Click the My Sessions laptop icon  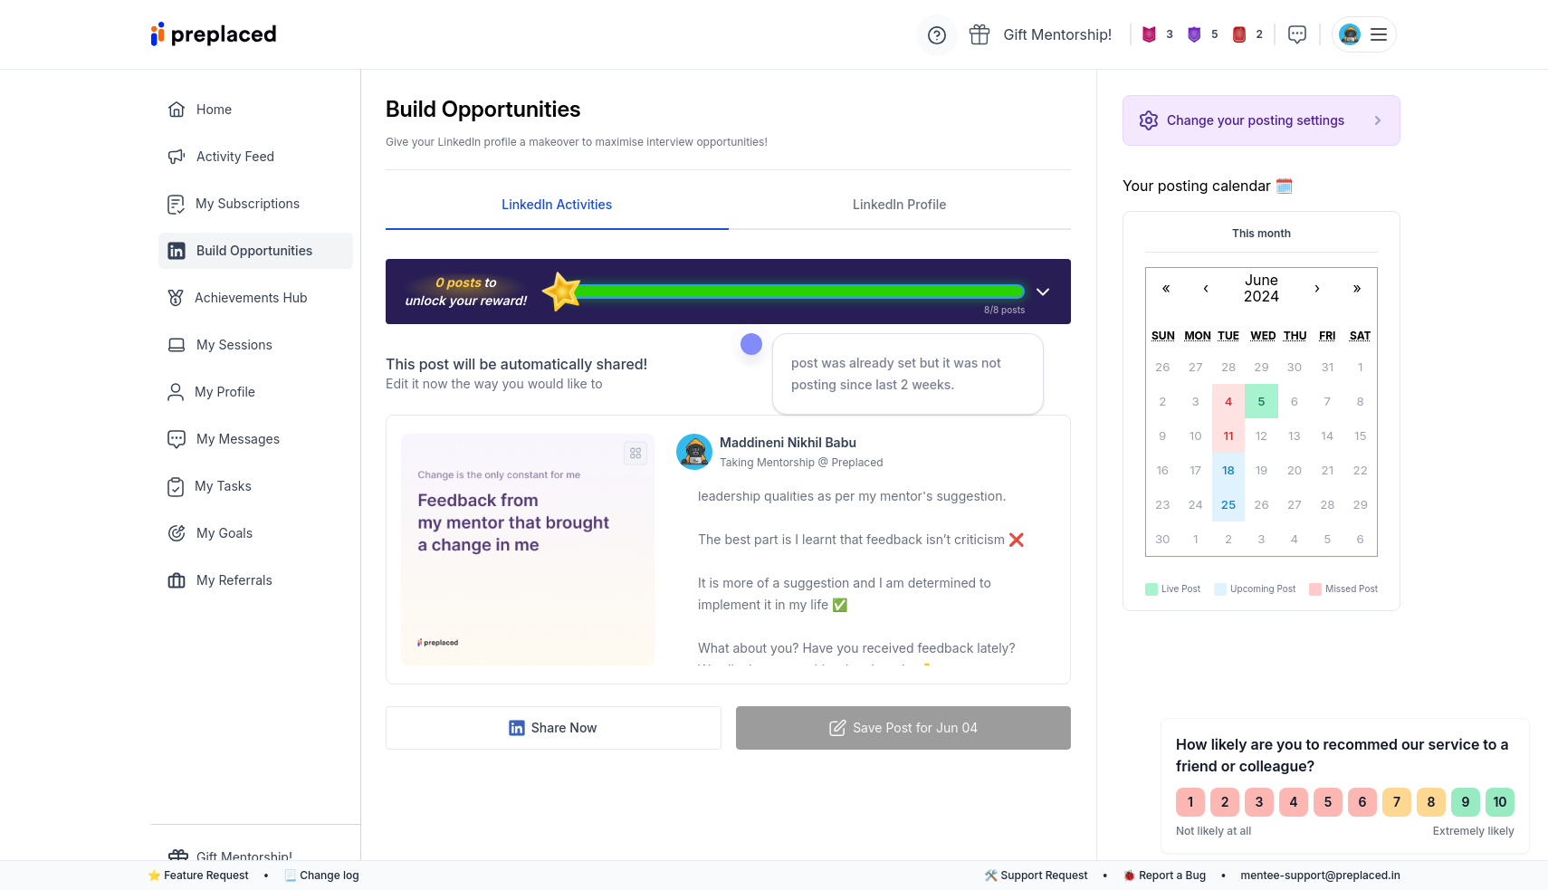(x=177, y=345)
